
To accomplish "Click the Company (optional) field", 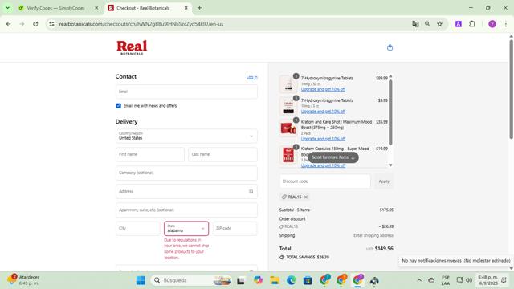I will (x=186, y=173).
